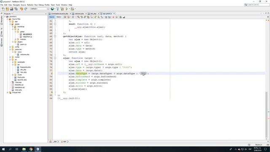Expand the Include Path node
270x152 pixels.
tap(8, 92)
